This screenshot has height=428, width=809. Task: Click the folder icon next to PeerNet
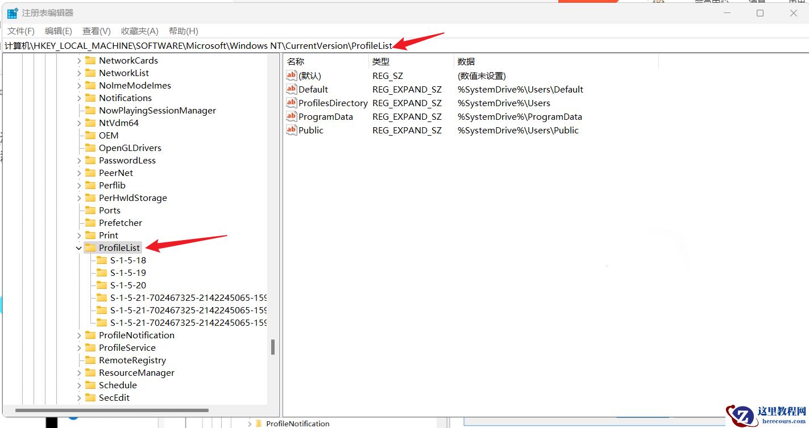[90, 173]
